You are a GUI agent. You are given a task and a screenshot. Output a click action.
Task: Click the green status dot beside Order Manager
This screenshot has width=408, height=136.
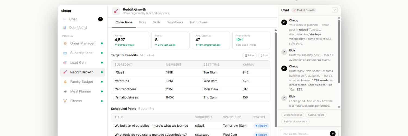coord(102,43)
